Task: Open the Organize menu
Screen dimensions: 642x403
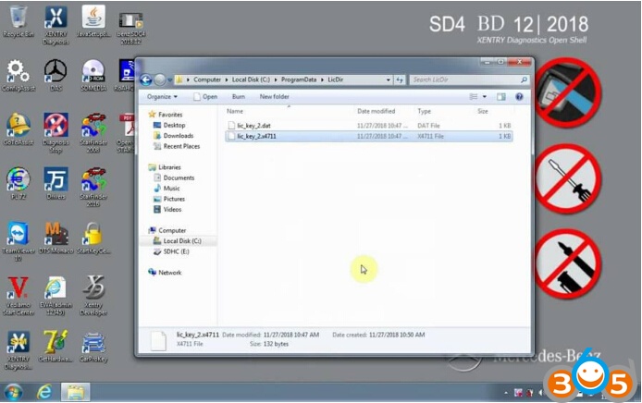Action: 162,96
